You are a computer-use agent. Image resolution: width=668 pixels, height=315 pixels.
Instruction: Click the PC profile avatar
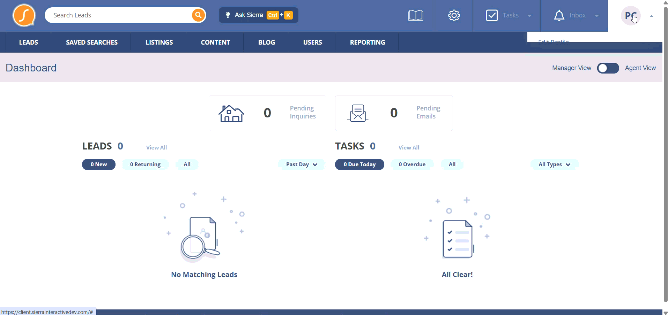(631, 16)
